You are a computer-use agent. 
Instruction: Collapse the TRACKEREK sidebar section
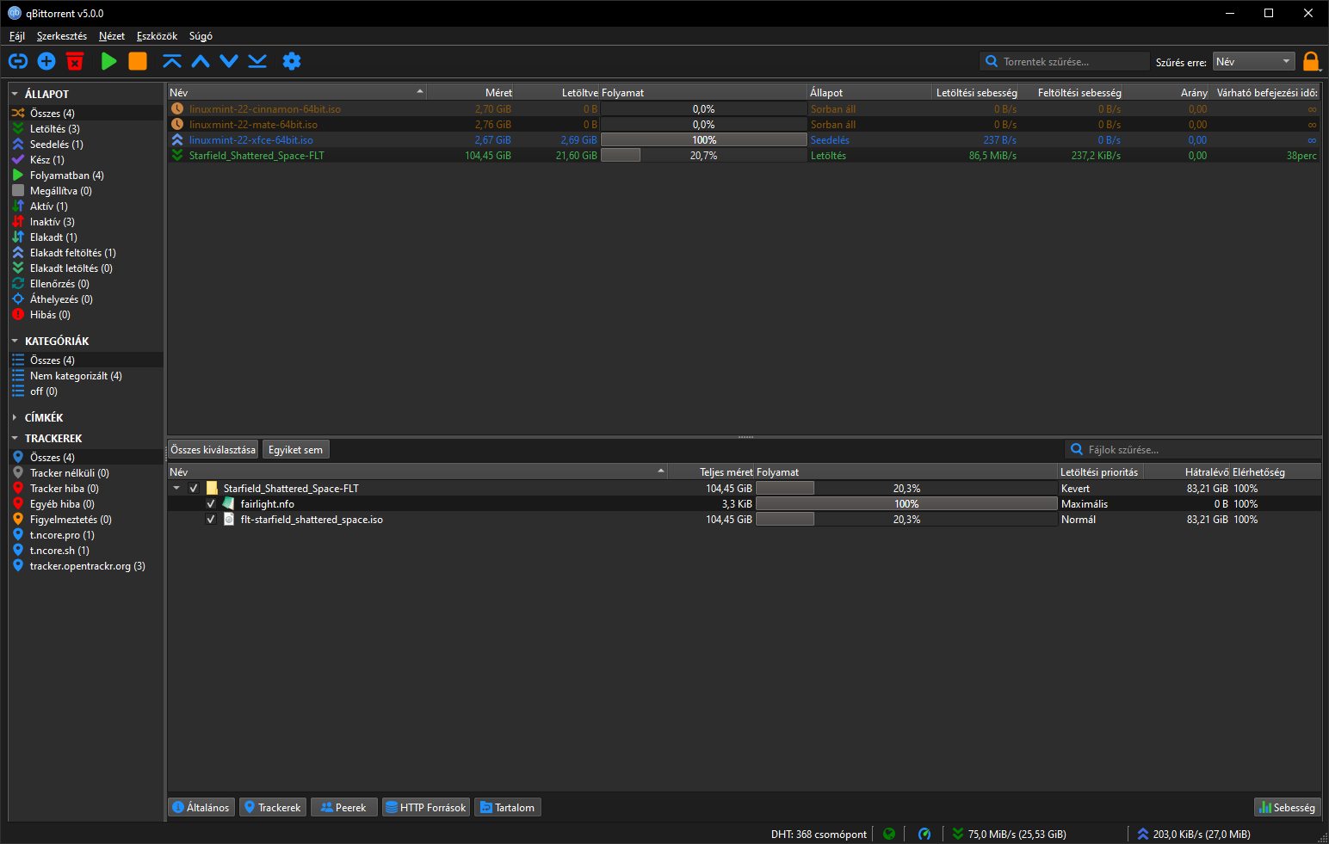(15, 438)
